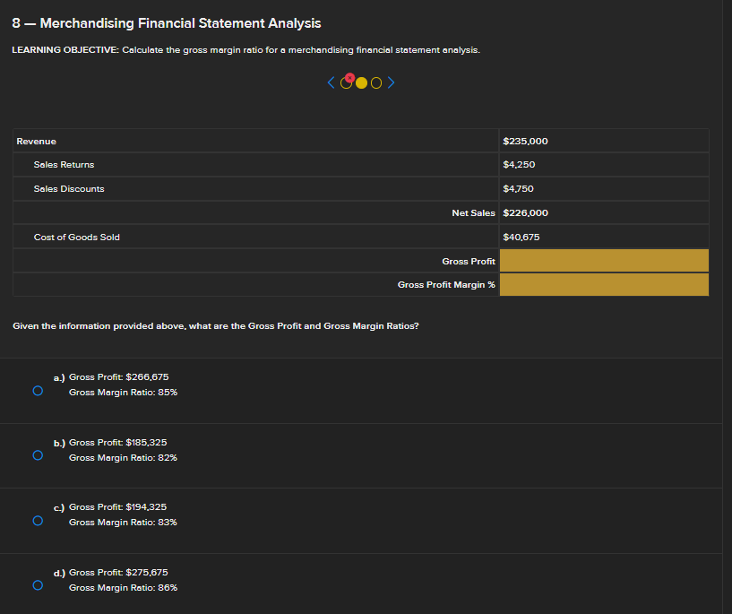732x614 pixels.
Task: Click answer text Gross Profit: $275,675
Action: click(x=118, y=572)
